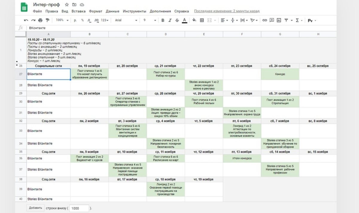Click the Insert link icon
This screenshot has width=359, height=213.
point(264,20)
